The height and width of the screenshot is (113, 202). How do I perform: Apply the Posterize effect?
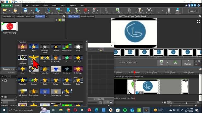click(22, 81)
